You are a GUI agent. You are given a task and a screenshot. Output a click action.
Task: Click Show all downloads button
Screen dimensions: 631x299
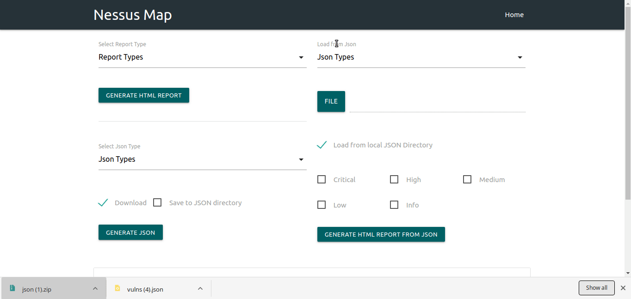click(597, 288)
